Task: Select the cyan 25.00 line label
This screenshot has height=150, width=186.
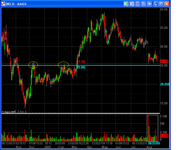Action: (x=81, y=67)
